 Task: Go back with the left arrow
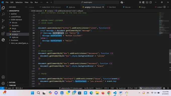click(x=48, y=2)
